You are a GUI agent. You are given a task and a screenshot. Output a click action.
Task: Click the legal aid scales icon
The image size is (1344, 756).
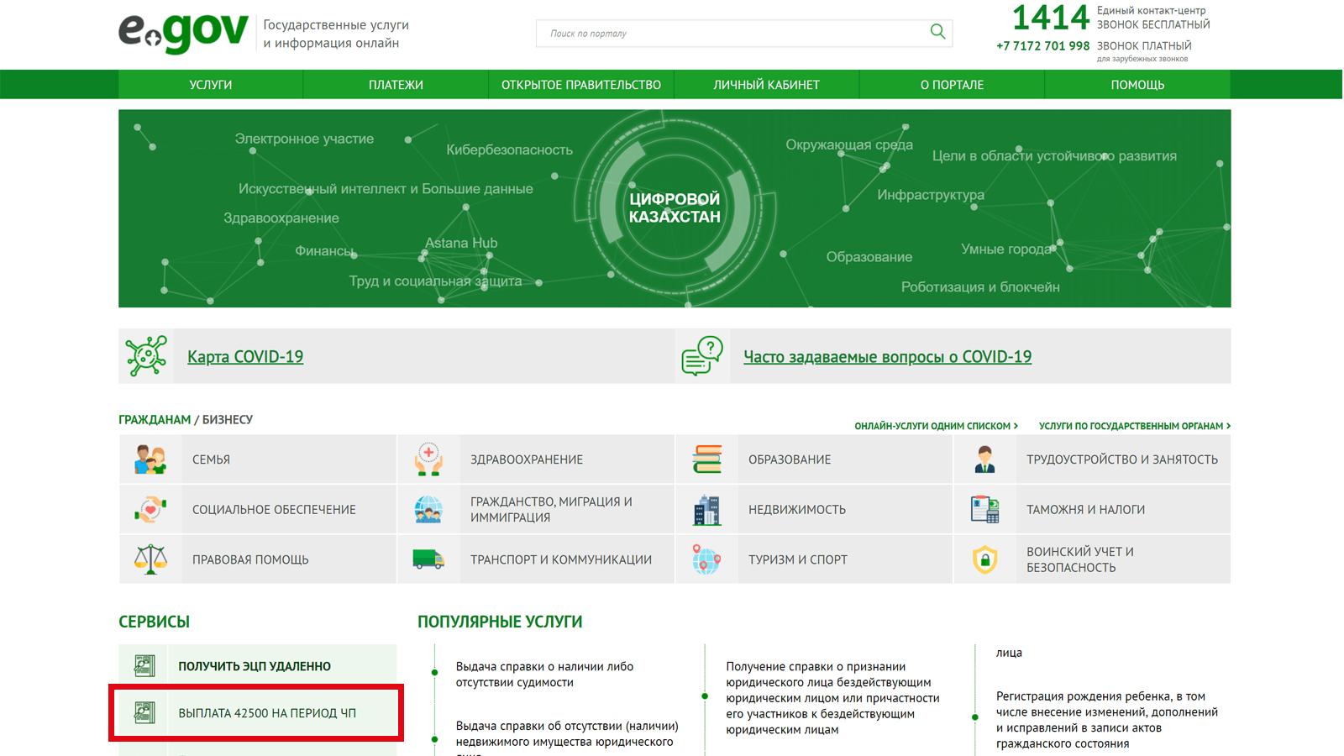coord(150,559)
